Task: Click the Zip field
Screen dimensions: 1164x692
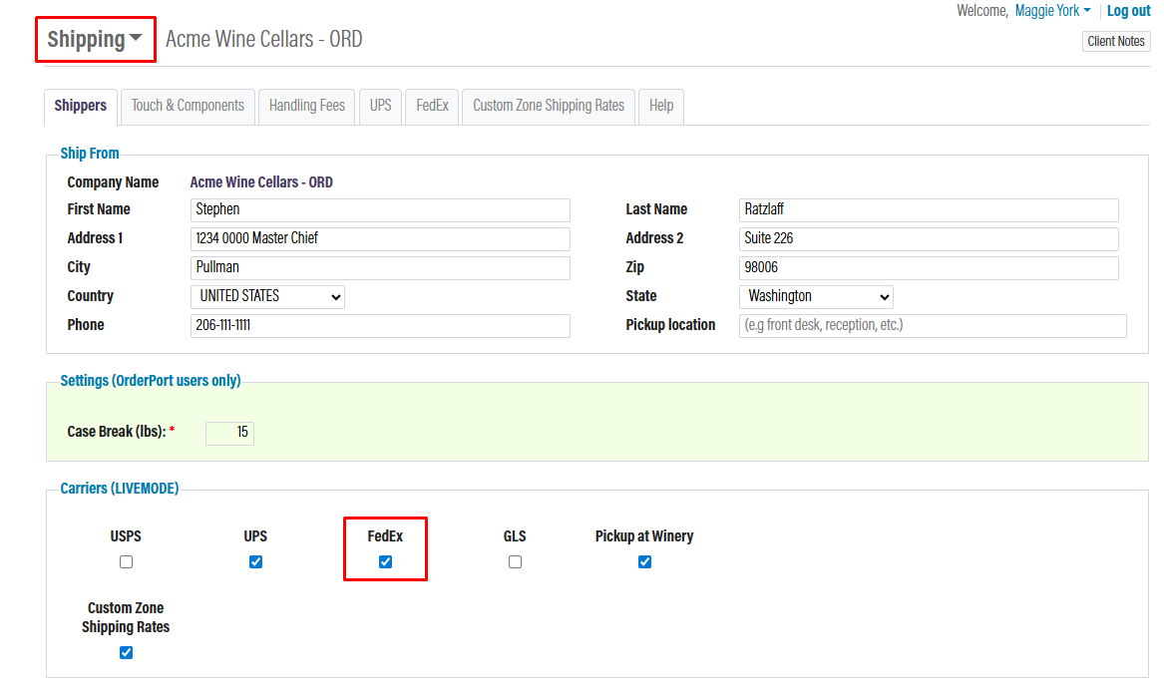Action: pos(929,268)
